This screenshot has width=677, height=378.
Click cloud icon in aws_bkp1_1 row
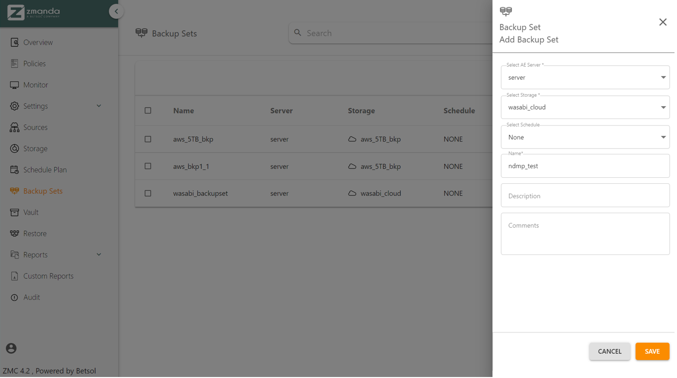[353, 167]
